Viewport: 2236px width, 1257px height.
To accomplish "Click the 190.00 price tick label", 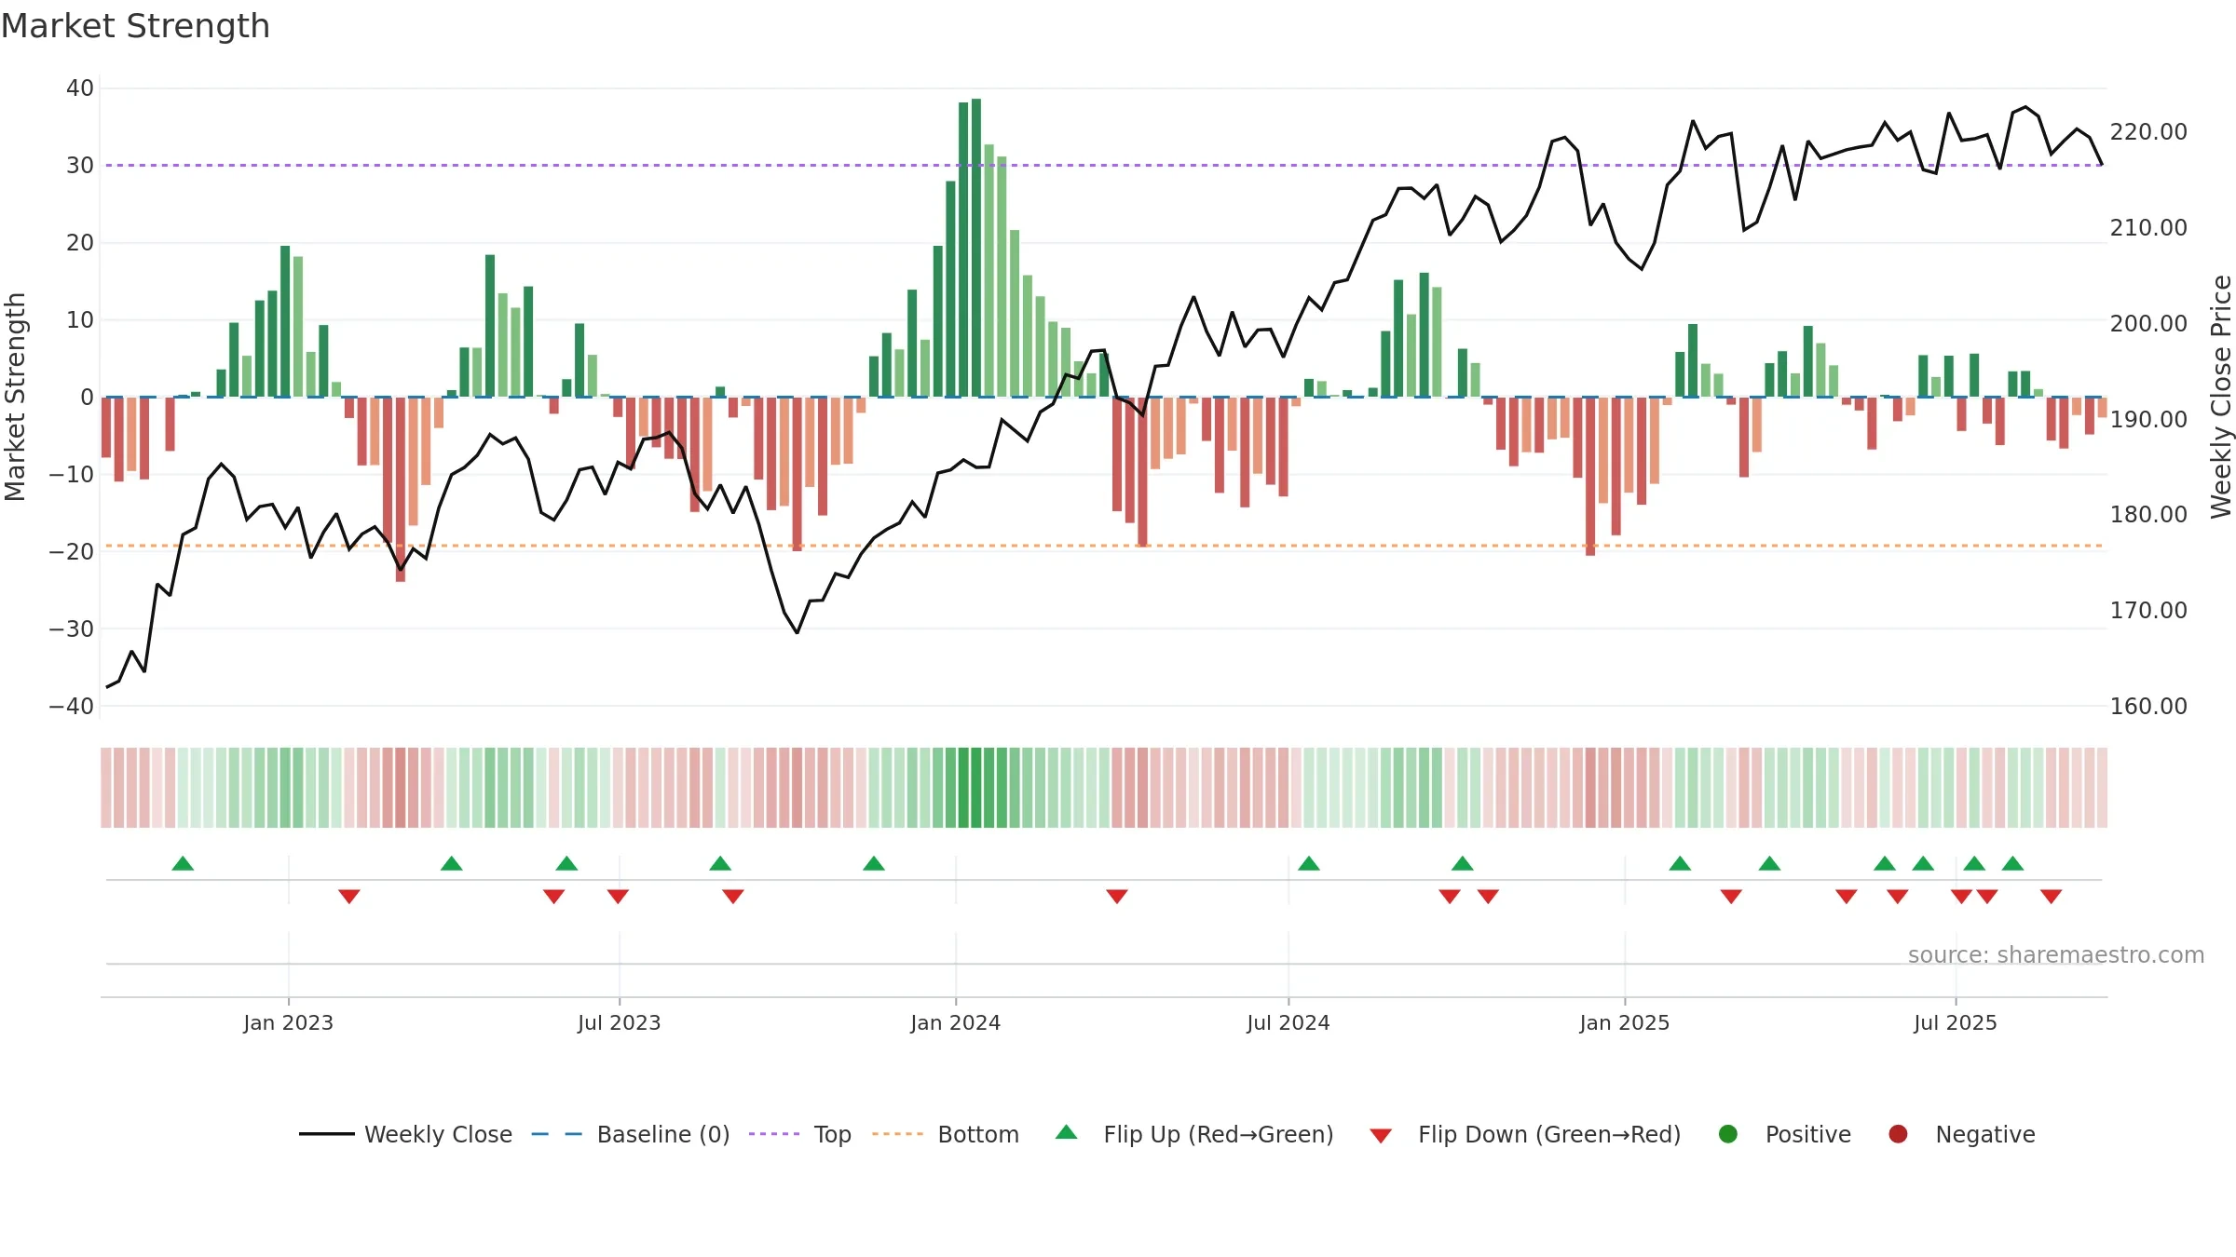I will [x=2148, y=419].
